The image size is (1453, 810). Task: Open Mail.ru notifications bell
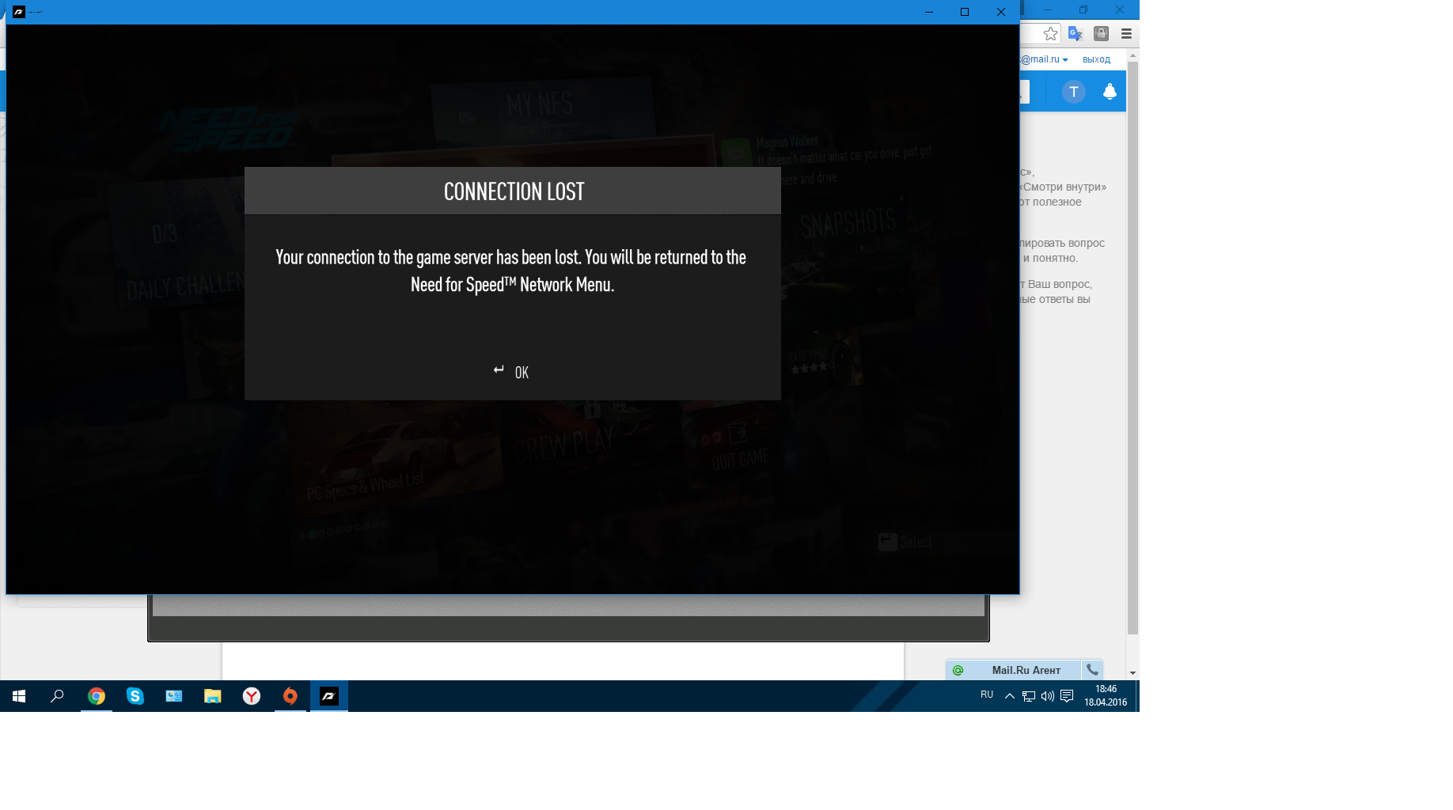pos(1110,92)
